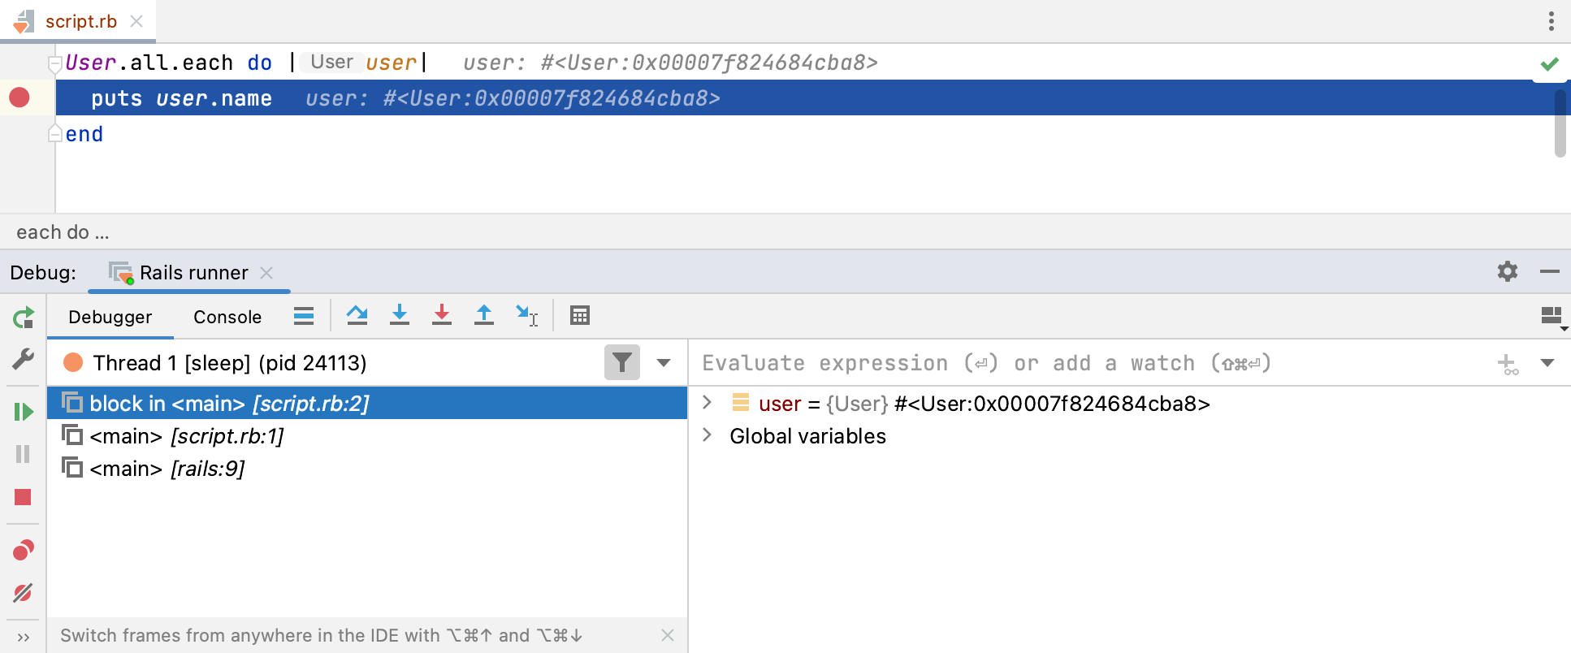Open Evaluate Expression calculator icon
This screenshot has width=1571, height=653.
coord(580,315)
